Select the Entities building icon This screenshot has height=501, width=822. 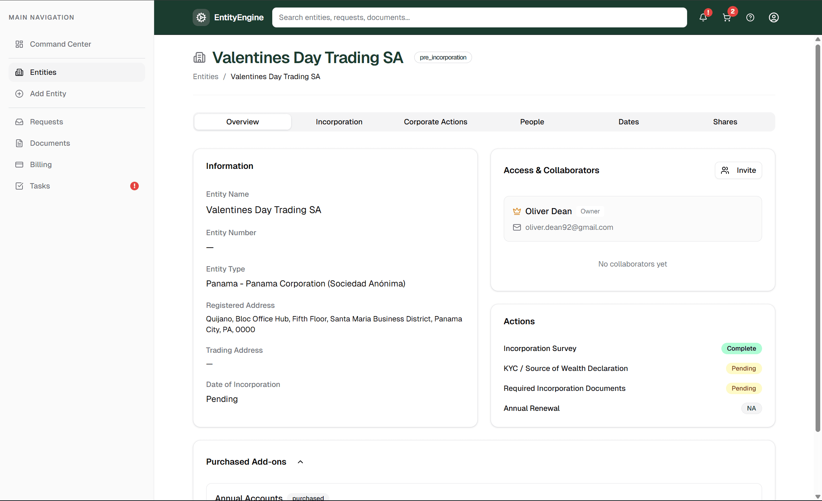(x=20, y=72)
